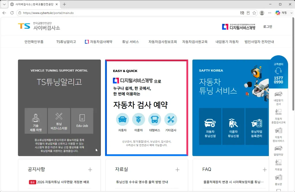
Task: Select the 자동차 inspection reservation icon
Action: pos(122,119)
